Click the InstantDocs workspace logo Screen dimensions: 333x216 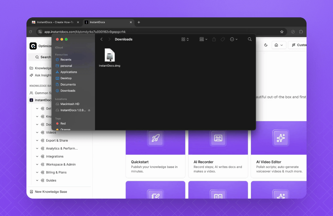[x=33, y=46]
